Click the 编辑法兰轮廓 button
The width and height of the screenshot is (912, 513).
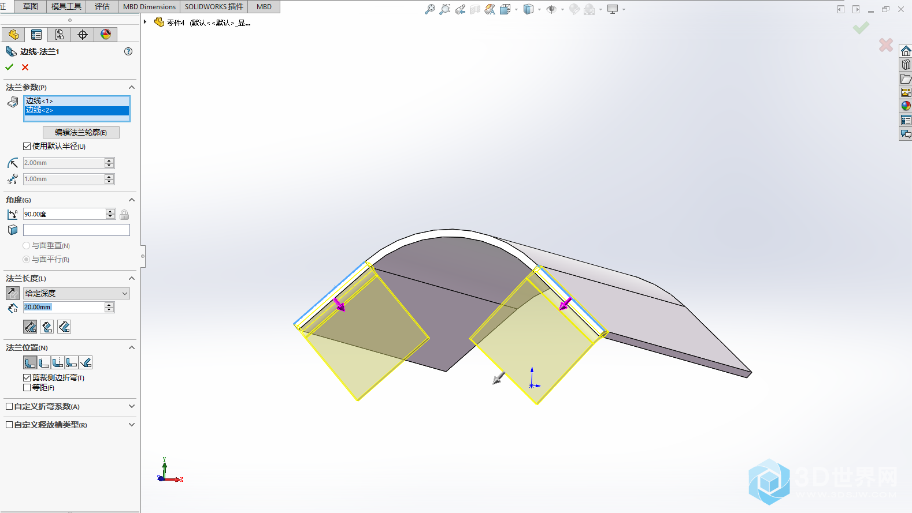[x=81, y=132]
